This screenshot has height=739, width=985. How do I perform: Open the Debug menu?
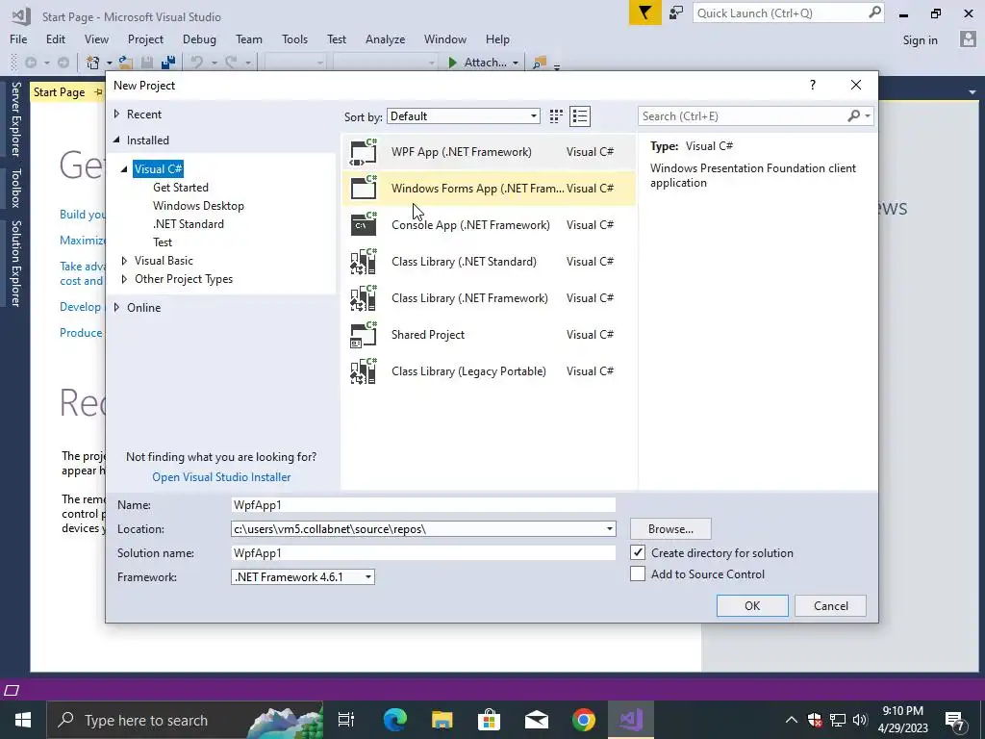[x=199, y=38]
